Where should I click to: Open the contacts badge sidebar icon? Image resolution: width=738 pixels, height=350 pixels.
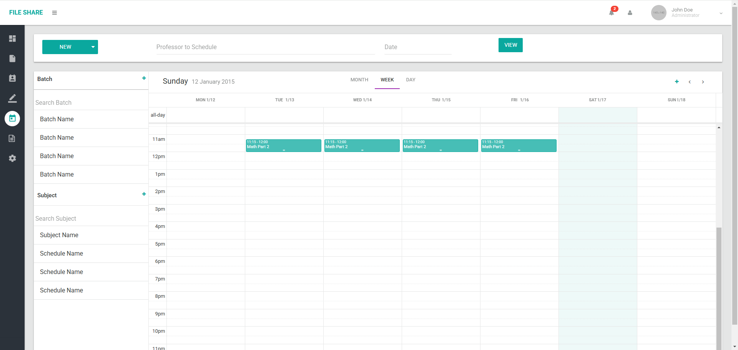point(12,78)
